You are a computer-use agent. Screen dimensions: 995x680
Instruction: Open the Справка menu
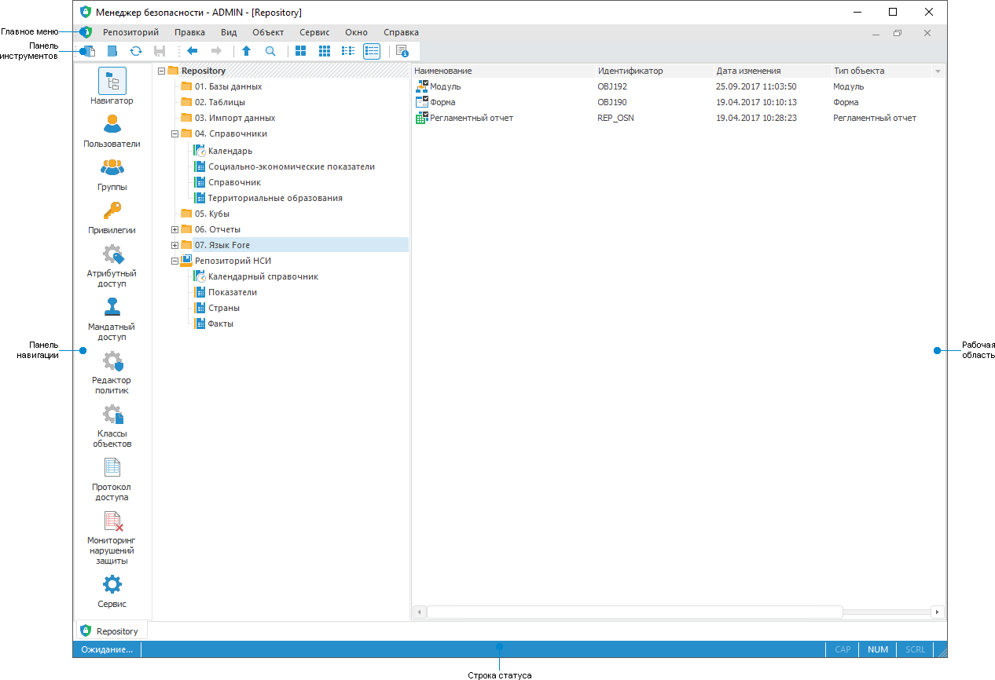click(401, 32)
